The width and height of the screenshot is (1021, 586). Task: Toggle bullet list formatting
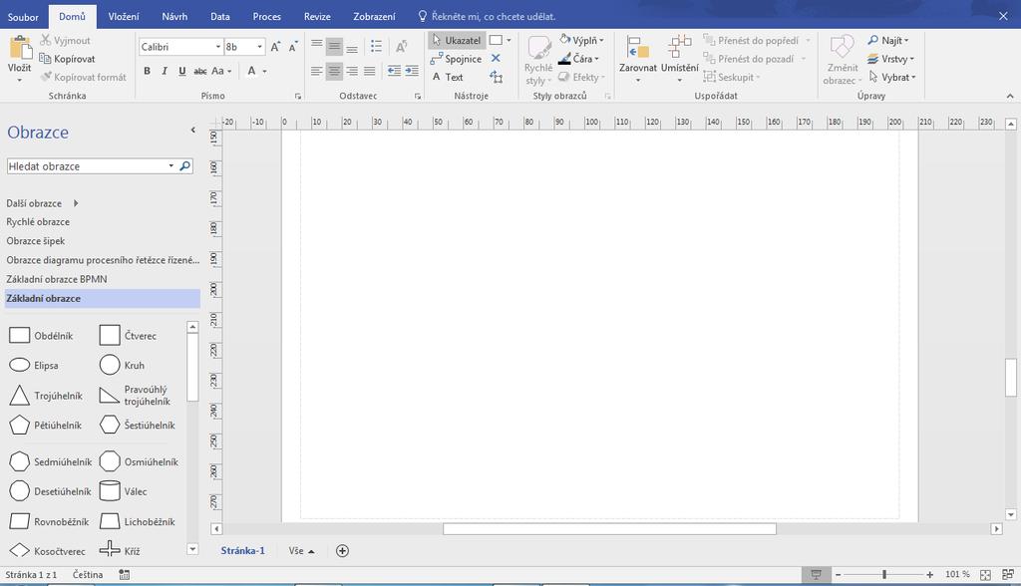pyautogui.click(x=376, y=46)
